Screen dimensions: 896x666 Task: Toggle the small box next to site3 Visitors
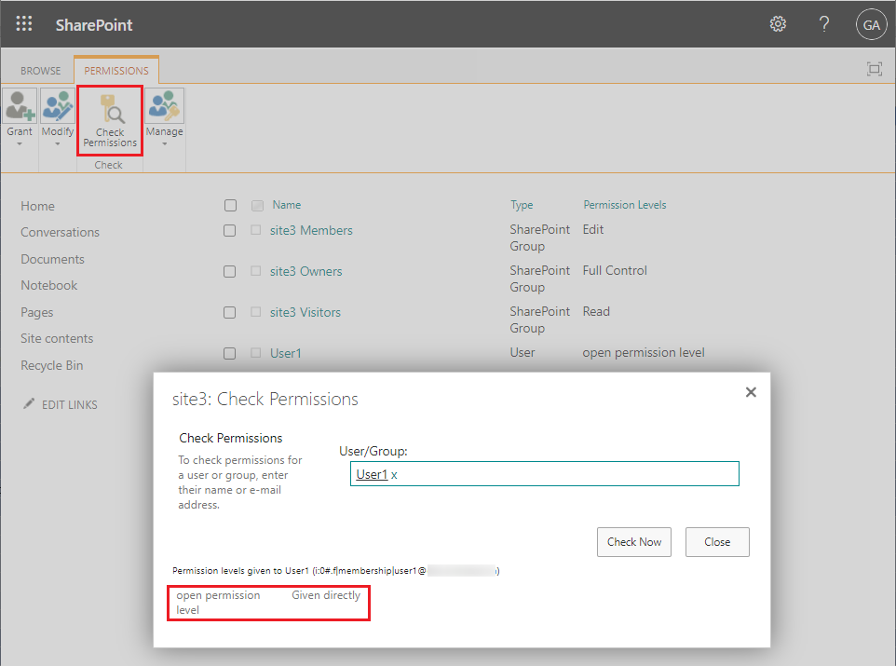point(256,312)
